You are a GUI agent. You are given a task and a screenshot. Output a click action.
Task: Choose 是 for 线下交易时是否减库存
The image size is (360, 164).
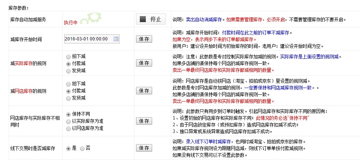tap(68, 148)
